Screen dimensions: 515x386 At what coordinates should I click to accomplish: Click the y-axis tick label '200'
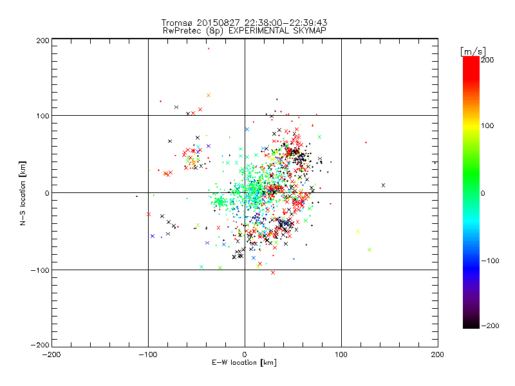click(42, 41)
